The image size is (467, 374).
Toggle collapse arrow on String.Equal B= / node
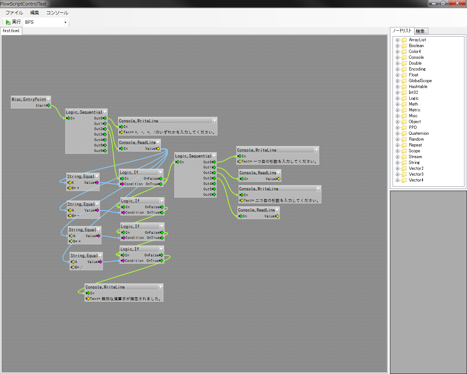tap(100, 256)
